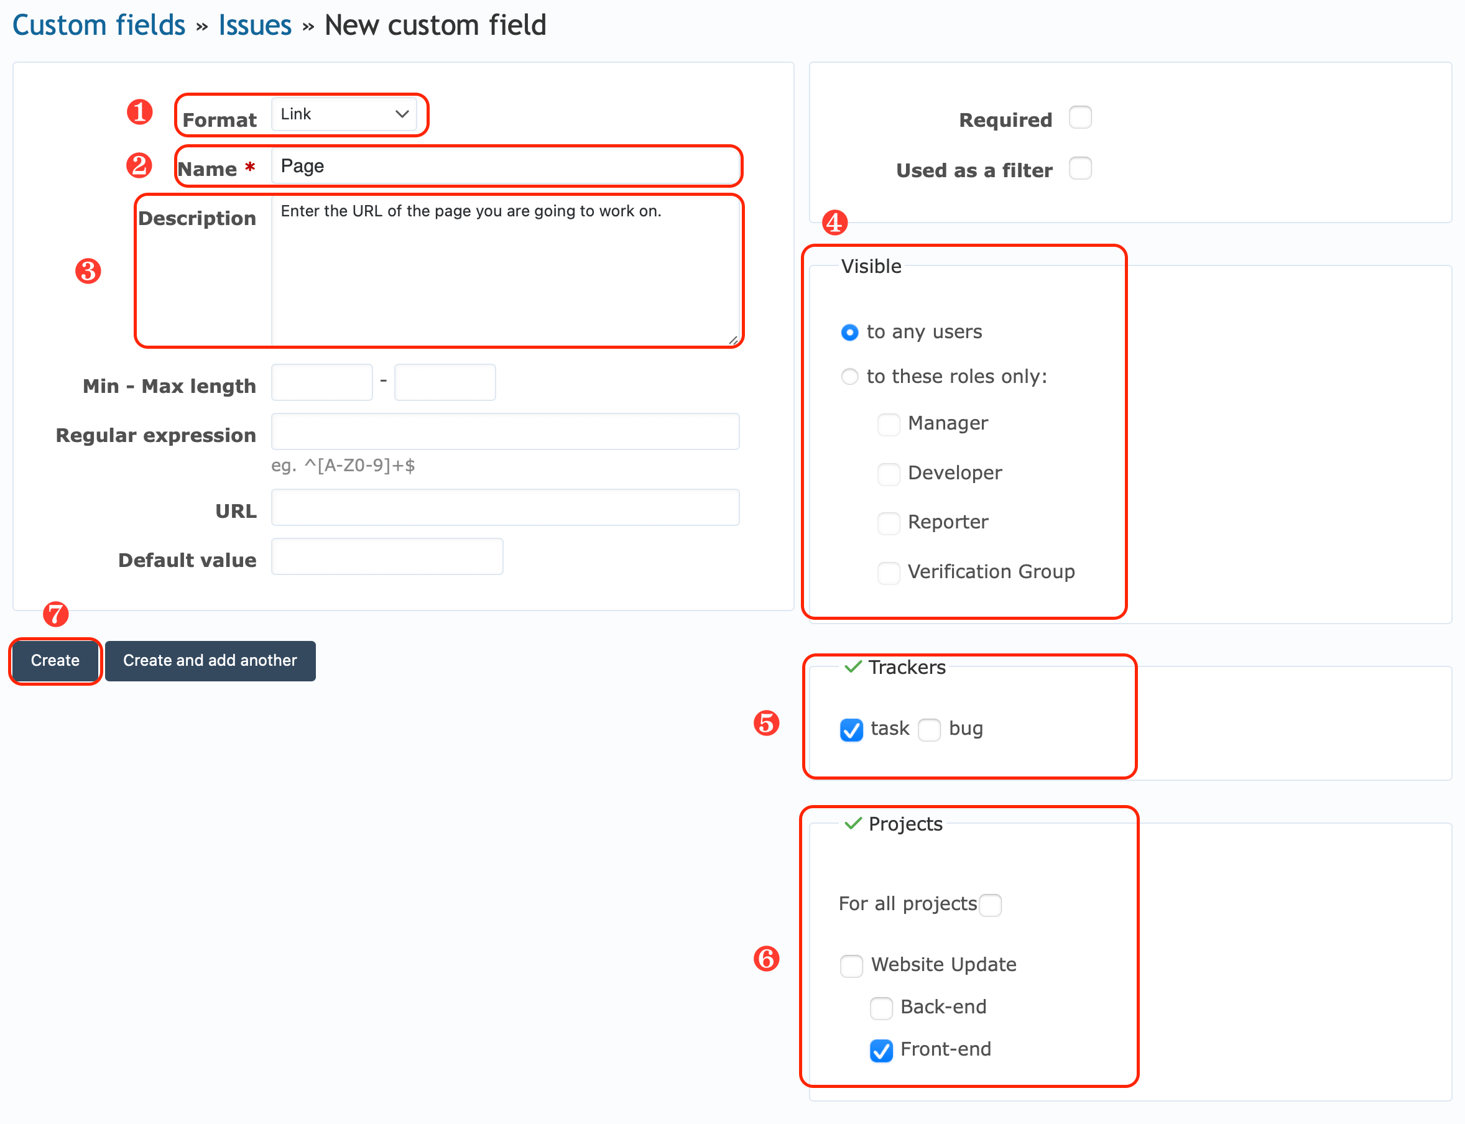This screenshot has height=1124, width=1465.
Task: Enable the Used as a filter checkbox
Action: point(1079,168)
